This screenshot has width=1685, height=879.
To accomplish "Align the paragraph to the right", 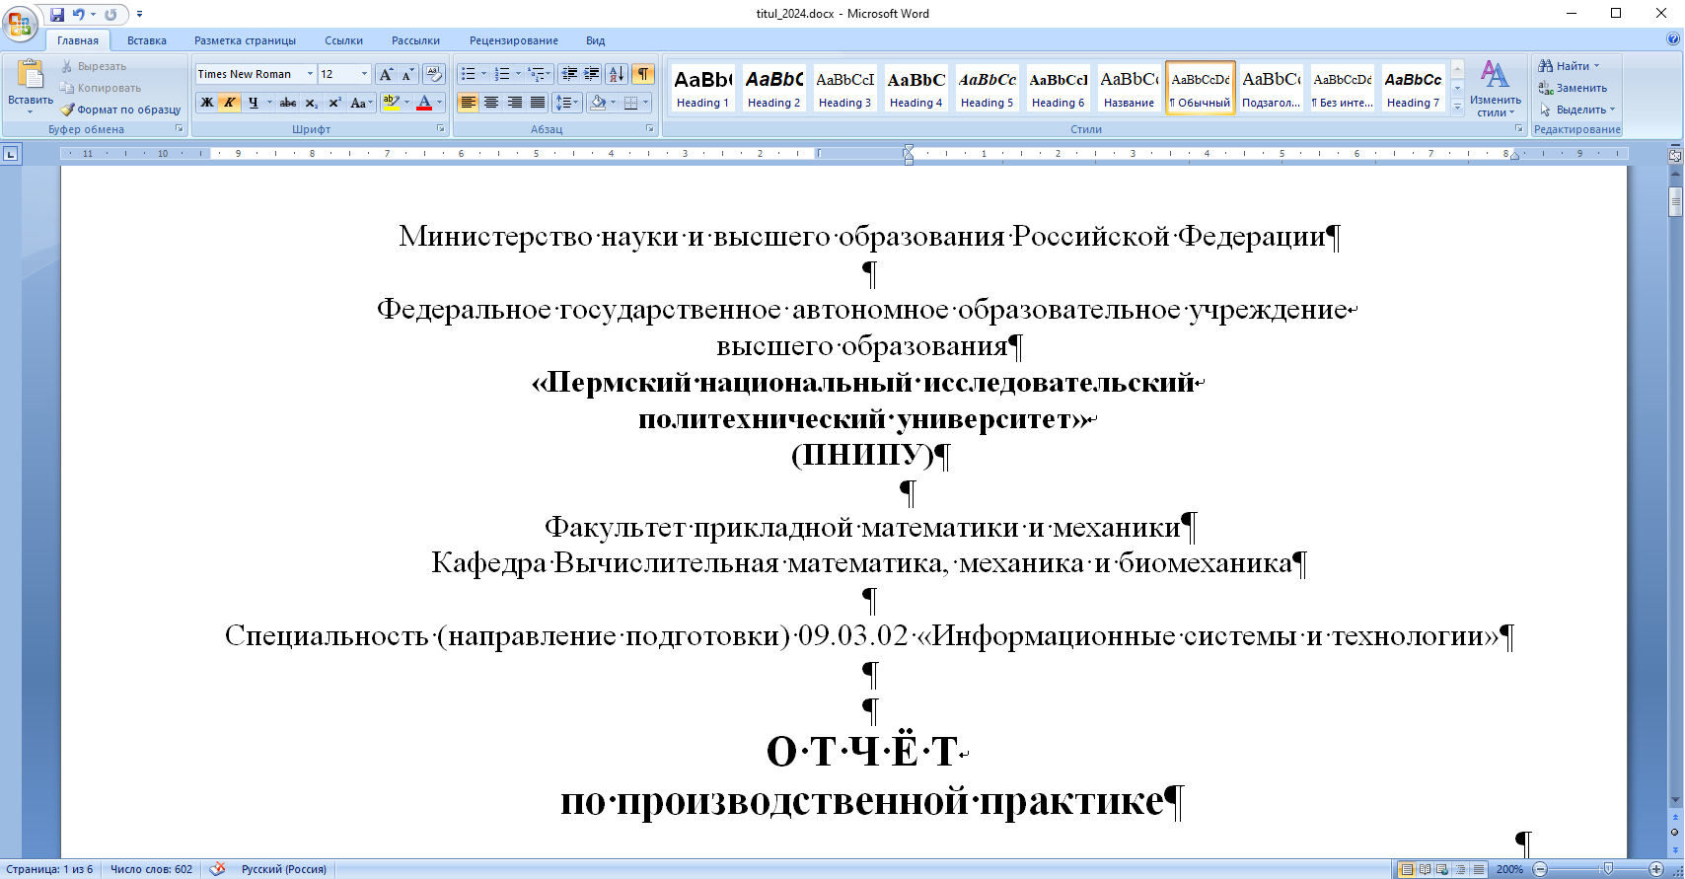I will 514,103.
